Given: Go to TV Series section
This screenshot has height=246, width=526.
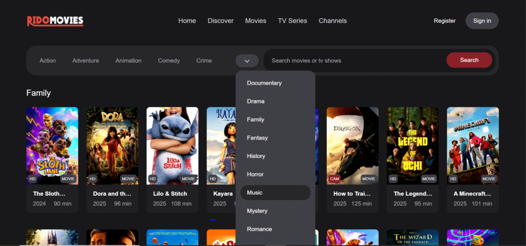Looking at the screenshot, I should (292, 20).
